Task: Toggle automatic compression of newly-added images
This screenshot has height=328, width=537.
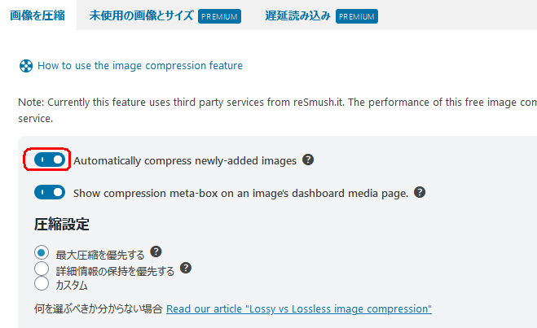Action: [x=50, y=160]
